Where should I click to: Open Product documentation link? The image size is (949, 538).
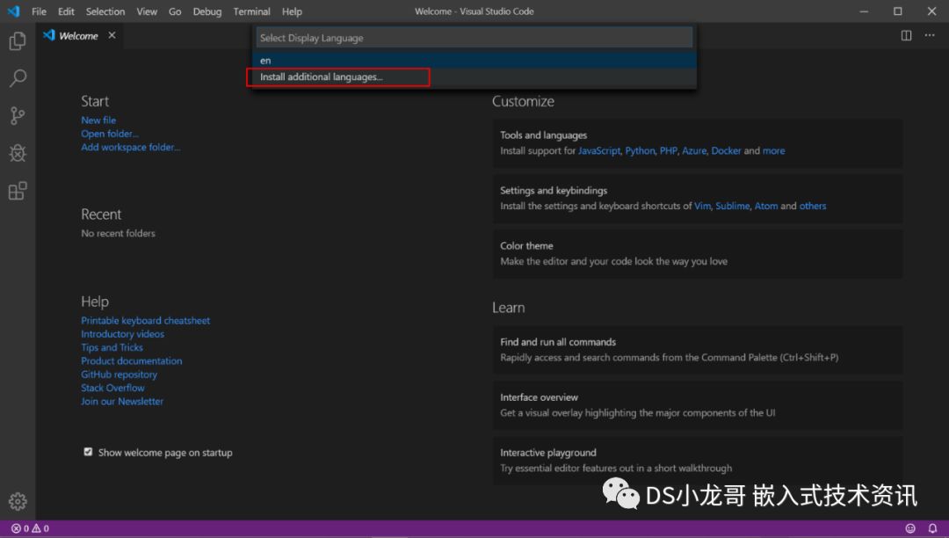tap(131, 360)
